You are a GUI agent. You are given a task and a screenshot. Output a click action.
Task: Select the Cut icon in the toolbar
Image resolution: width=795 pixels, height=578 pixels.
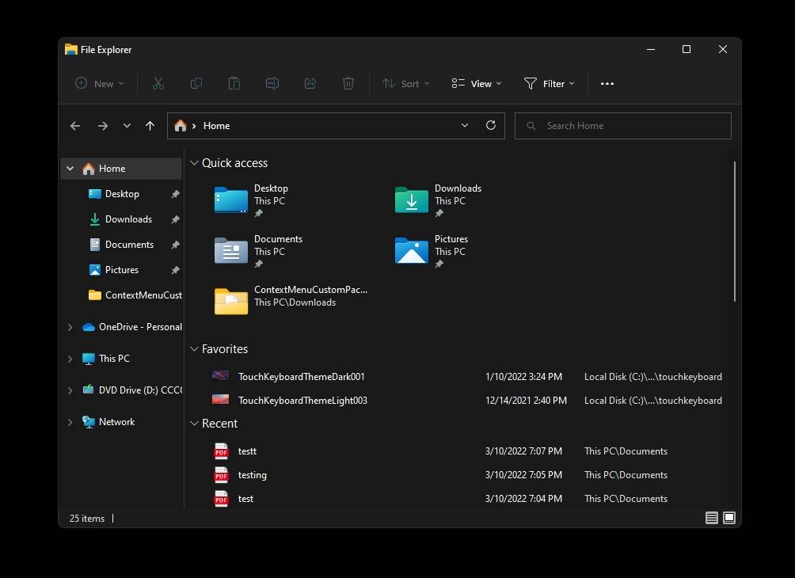(x=158, y=83)
